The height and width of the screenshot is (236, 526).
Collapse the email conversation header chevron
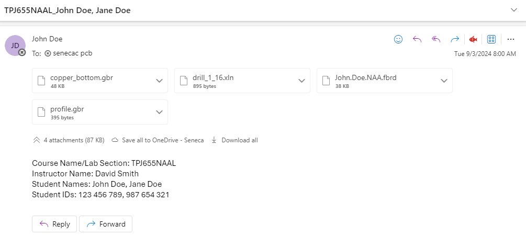514,10
